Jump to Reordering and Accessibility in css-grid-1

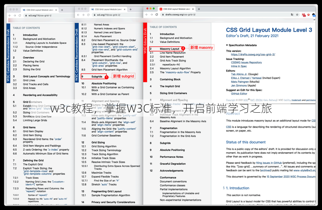[x=40, y=95]
